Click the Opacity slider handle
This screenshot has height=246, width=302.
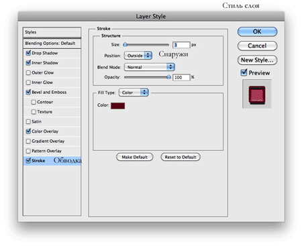click(x=169, y=77)
